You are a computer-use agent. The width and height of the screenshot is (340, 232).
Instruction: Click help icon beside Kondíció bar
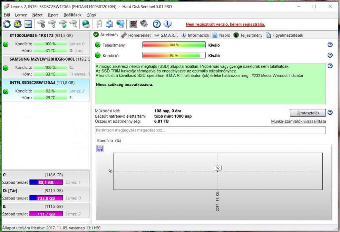pyautogui.click(x=330, y=55)
